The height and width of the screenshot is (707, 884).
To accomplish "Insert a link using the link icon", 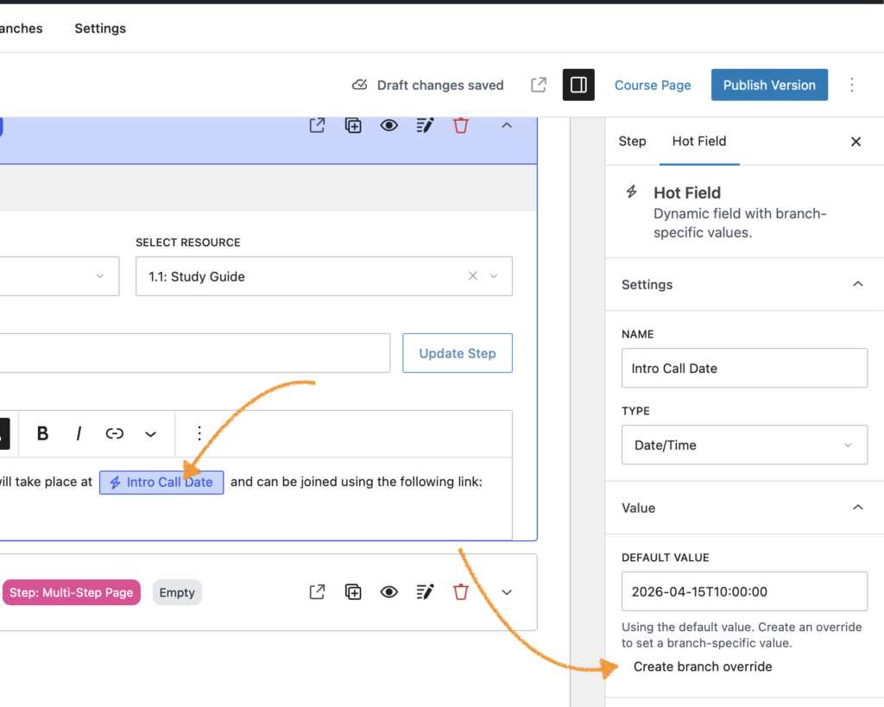I will click(115, 433).
